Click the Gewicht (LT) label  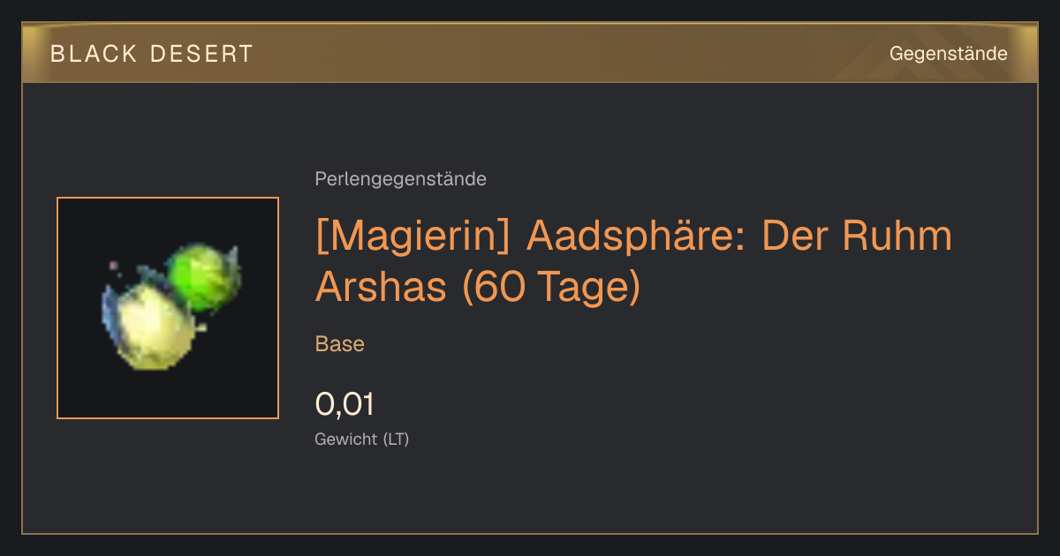(x=362, y=439)
